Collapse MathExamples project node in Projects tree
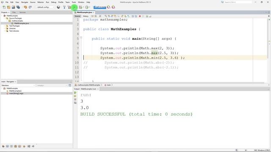The image size is (271, 152). pos(2,16)
